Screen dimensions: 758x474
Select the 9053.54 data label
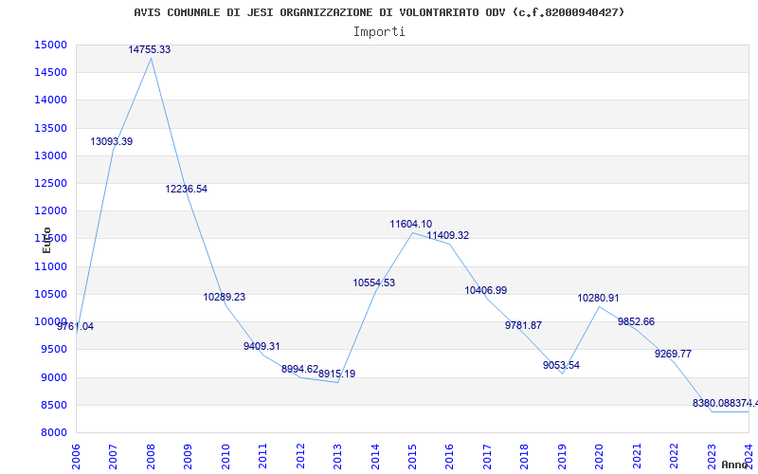561,366
